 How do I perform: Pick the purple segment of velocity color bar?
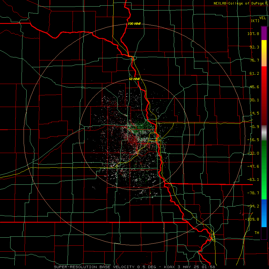tap(264, 33)
